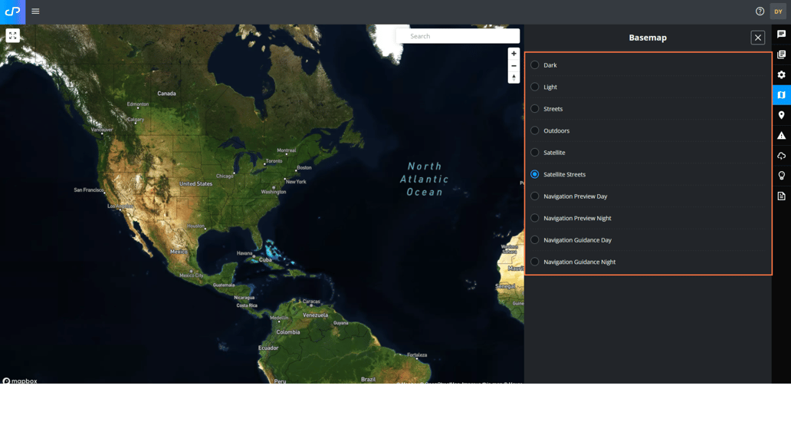Open the warning alerts triangle icon
The height and width of the screenshot is (445, 791).
click(781, 136)
